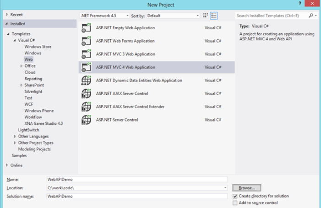Expand the SharePoint tree node
Screen dimensions: 321x208
click(21, 85)
